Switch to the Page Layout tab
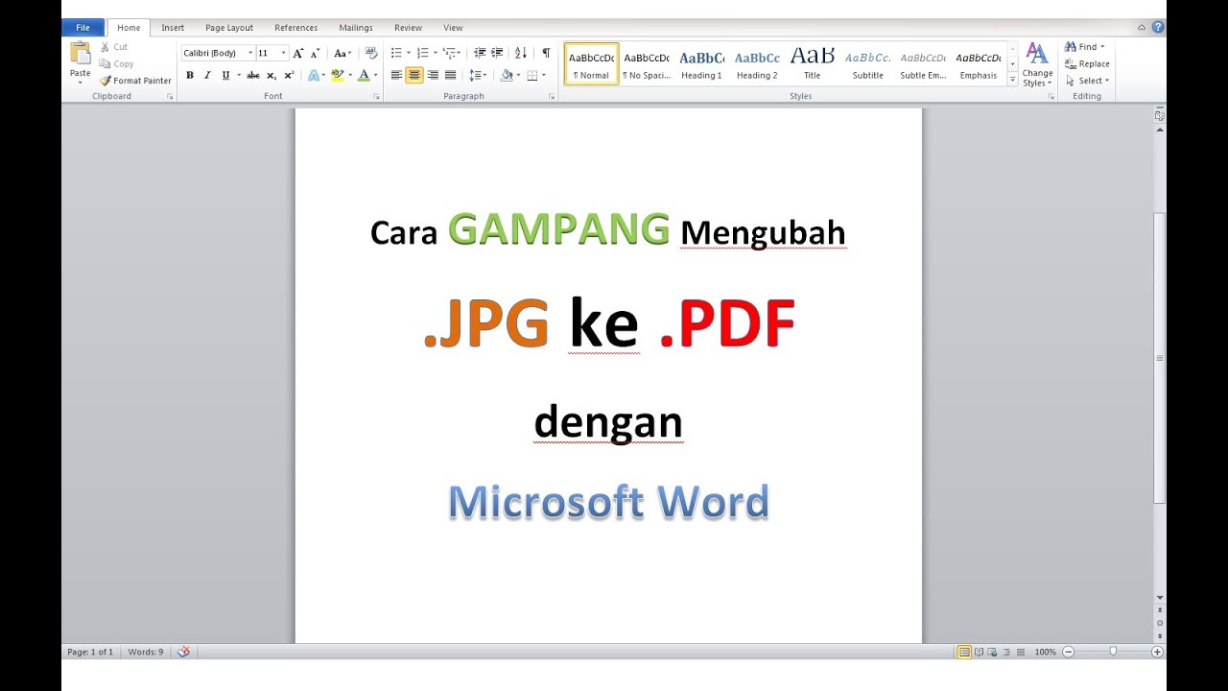The image size is (1228, 691). [229, 28]
